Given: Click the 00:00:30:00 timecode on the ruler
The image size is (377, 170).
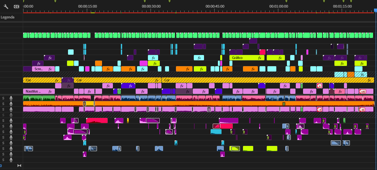Looking at the screenshot, I should coord(151,7).
